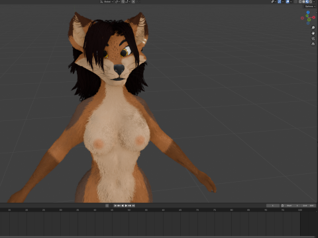Click the hand pan view icon
318x238 pixels.
313,33
